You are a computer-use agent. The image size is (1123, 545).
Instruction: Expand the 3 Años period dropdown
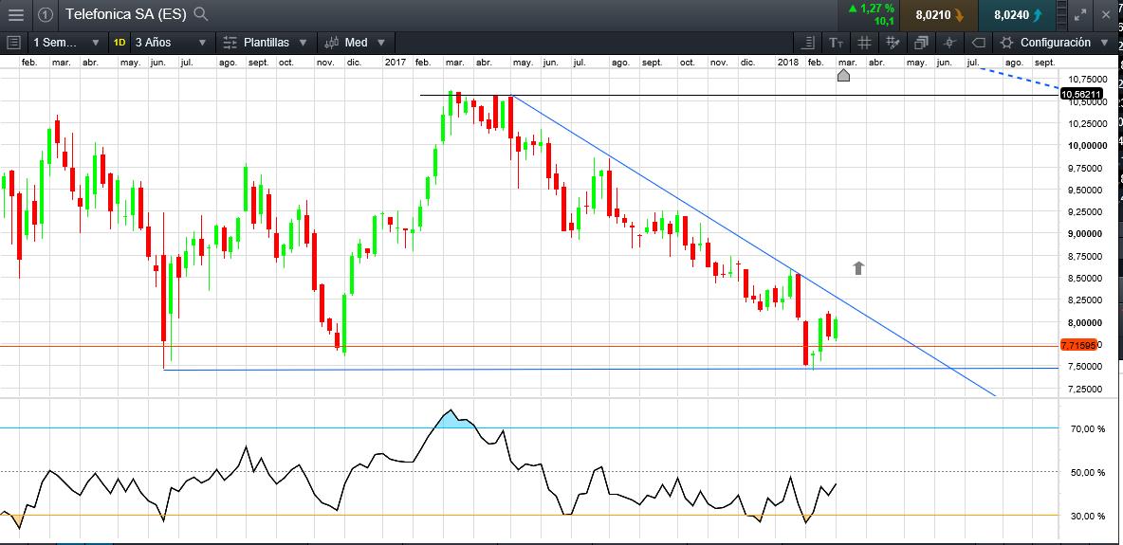171,43
